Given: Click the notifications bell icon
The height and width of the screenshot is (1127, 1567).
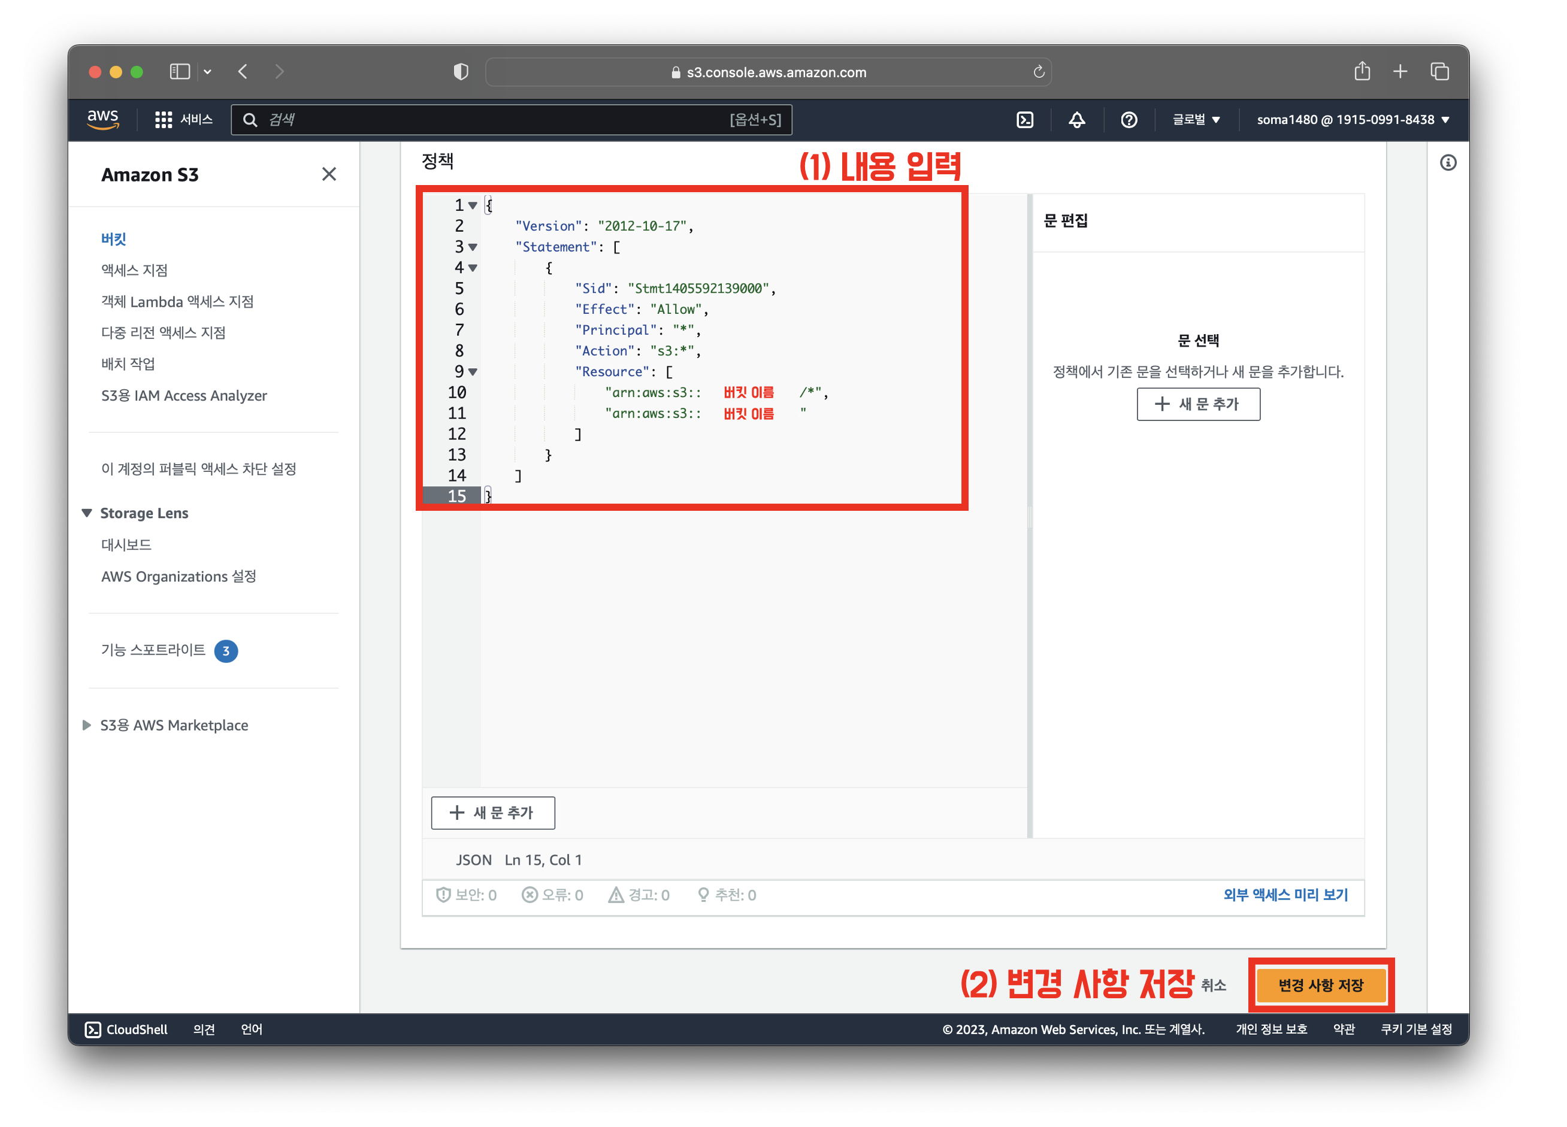Looking at the screenshot, I should (x=1076, y=120).
